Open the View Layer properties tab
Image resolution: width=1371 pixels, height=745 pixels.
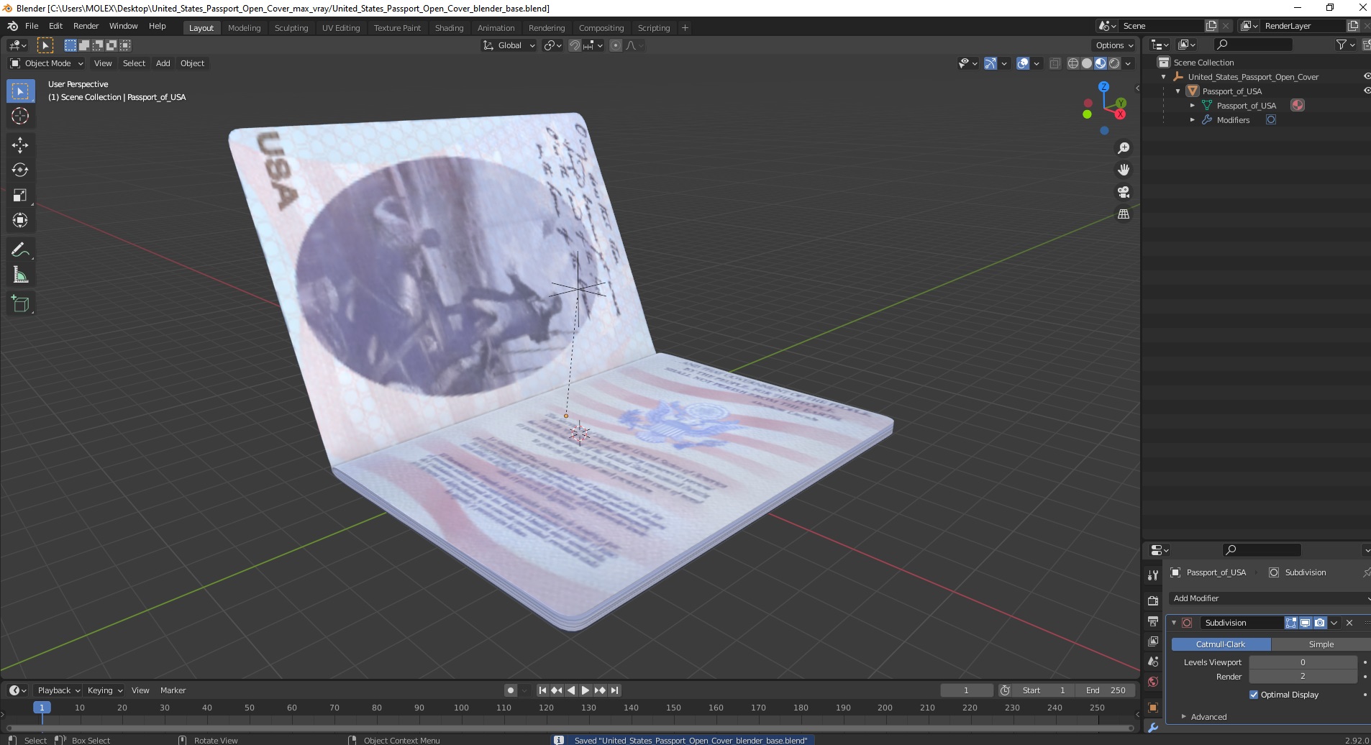tap(1153, 641)
